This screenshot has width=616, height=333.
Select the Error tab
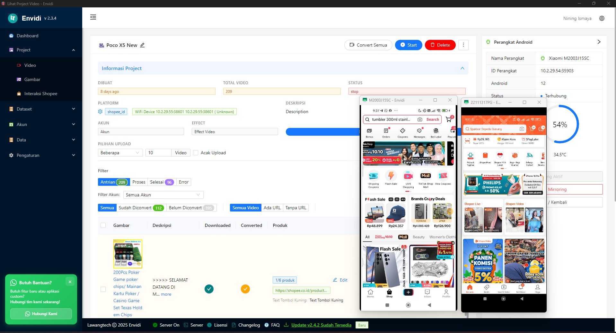tap(184, 182)
